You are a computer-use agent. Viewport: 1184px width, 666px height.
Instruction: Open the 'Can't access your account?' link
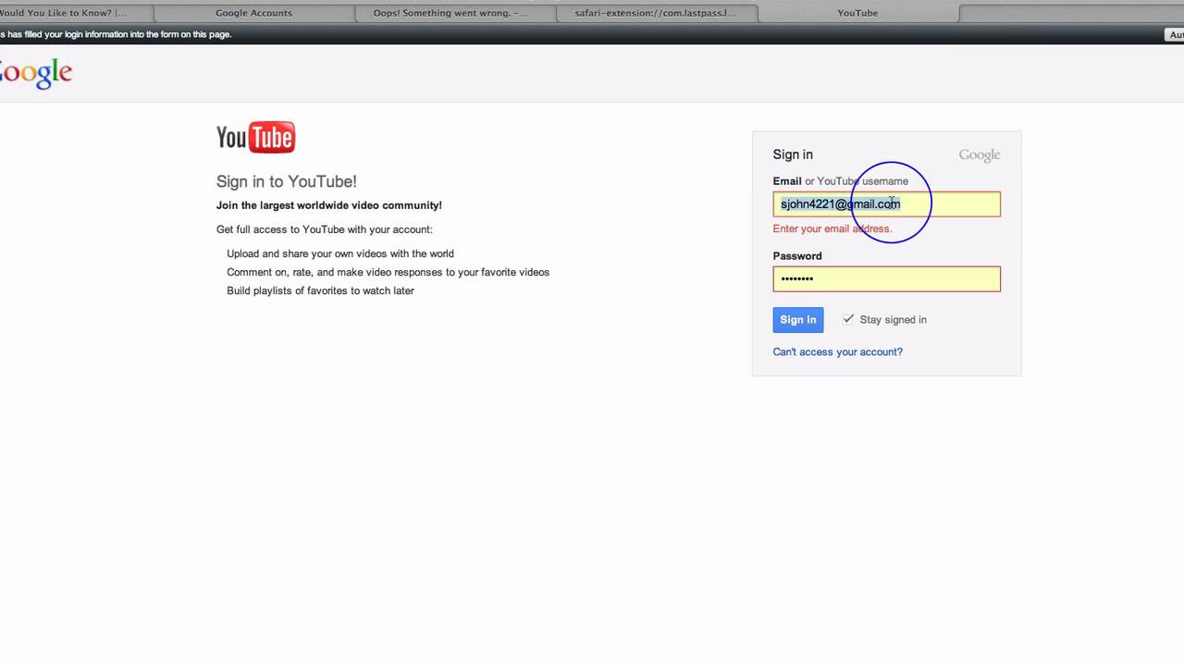click(837, 351)
